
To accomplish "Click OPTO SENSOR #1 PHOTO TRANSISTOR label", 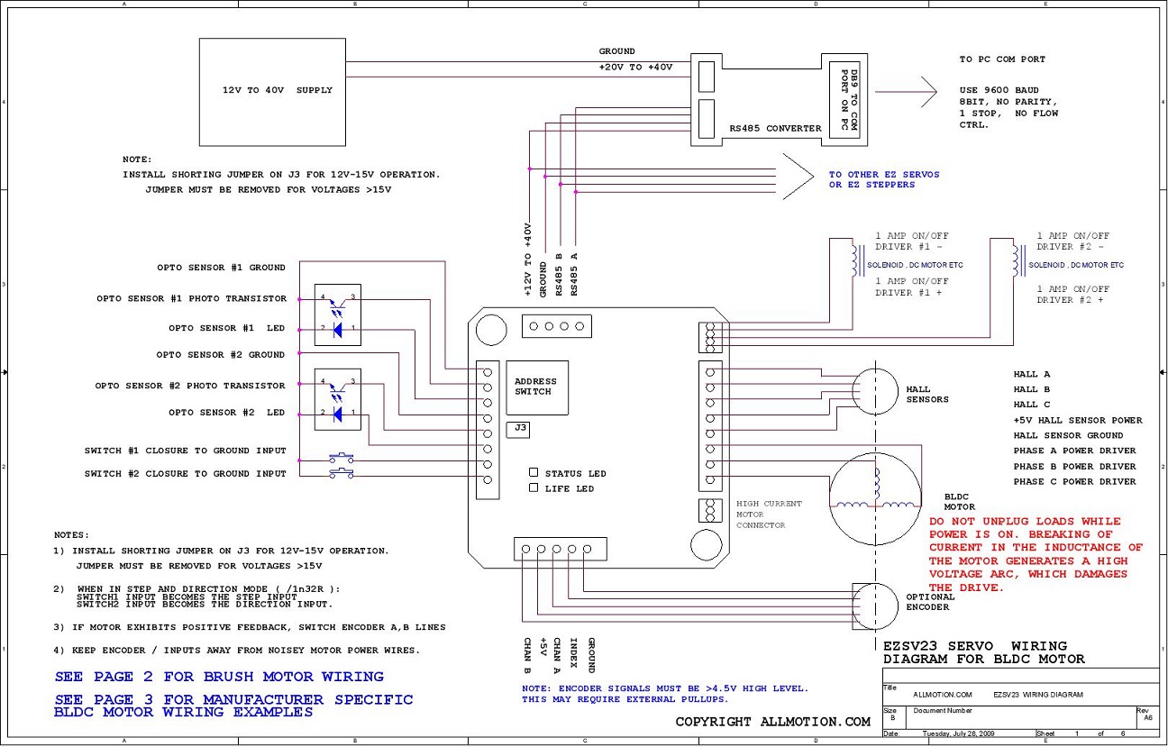I will [x=192, y=298].
